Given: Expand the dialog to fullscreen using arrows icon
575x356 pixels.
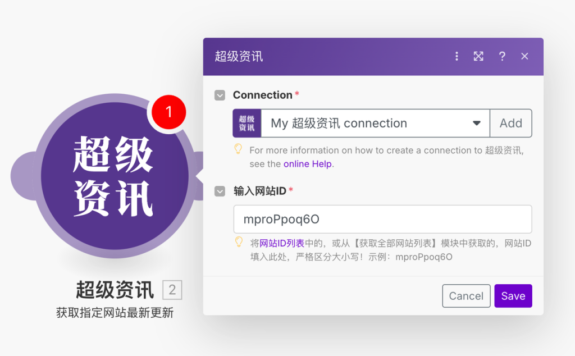Looking at the screenshot, I should pos(478,56).
